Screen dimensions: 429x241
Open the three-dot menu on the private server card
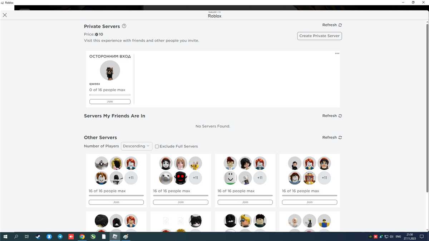click(337, 54)
